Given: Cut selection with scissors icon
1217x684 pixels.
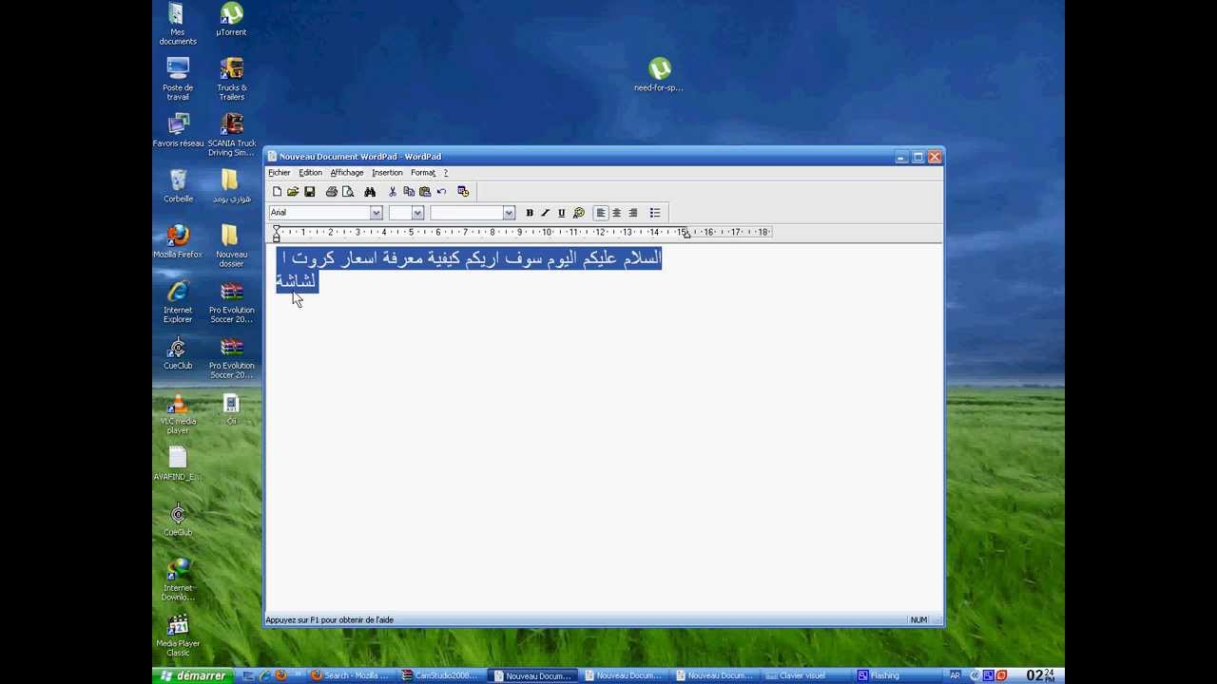Looking at the screenshot, I should tap(392, 192).
